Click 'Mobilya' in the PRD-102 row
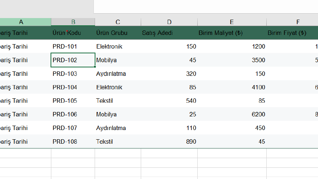318x179 pixels. [118, 60]
